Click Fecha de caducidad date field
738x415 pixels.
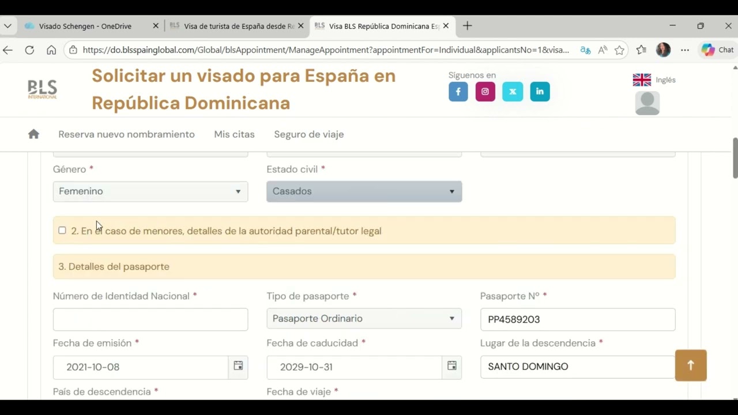click(x=354, y=367)
